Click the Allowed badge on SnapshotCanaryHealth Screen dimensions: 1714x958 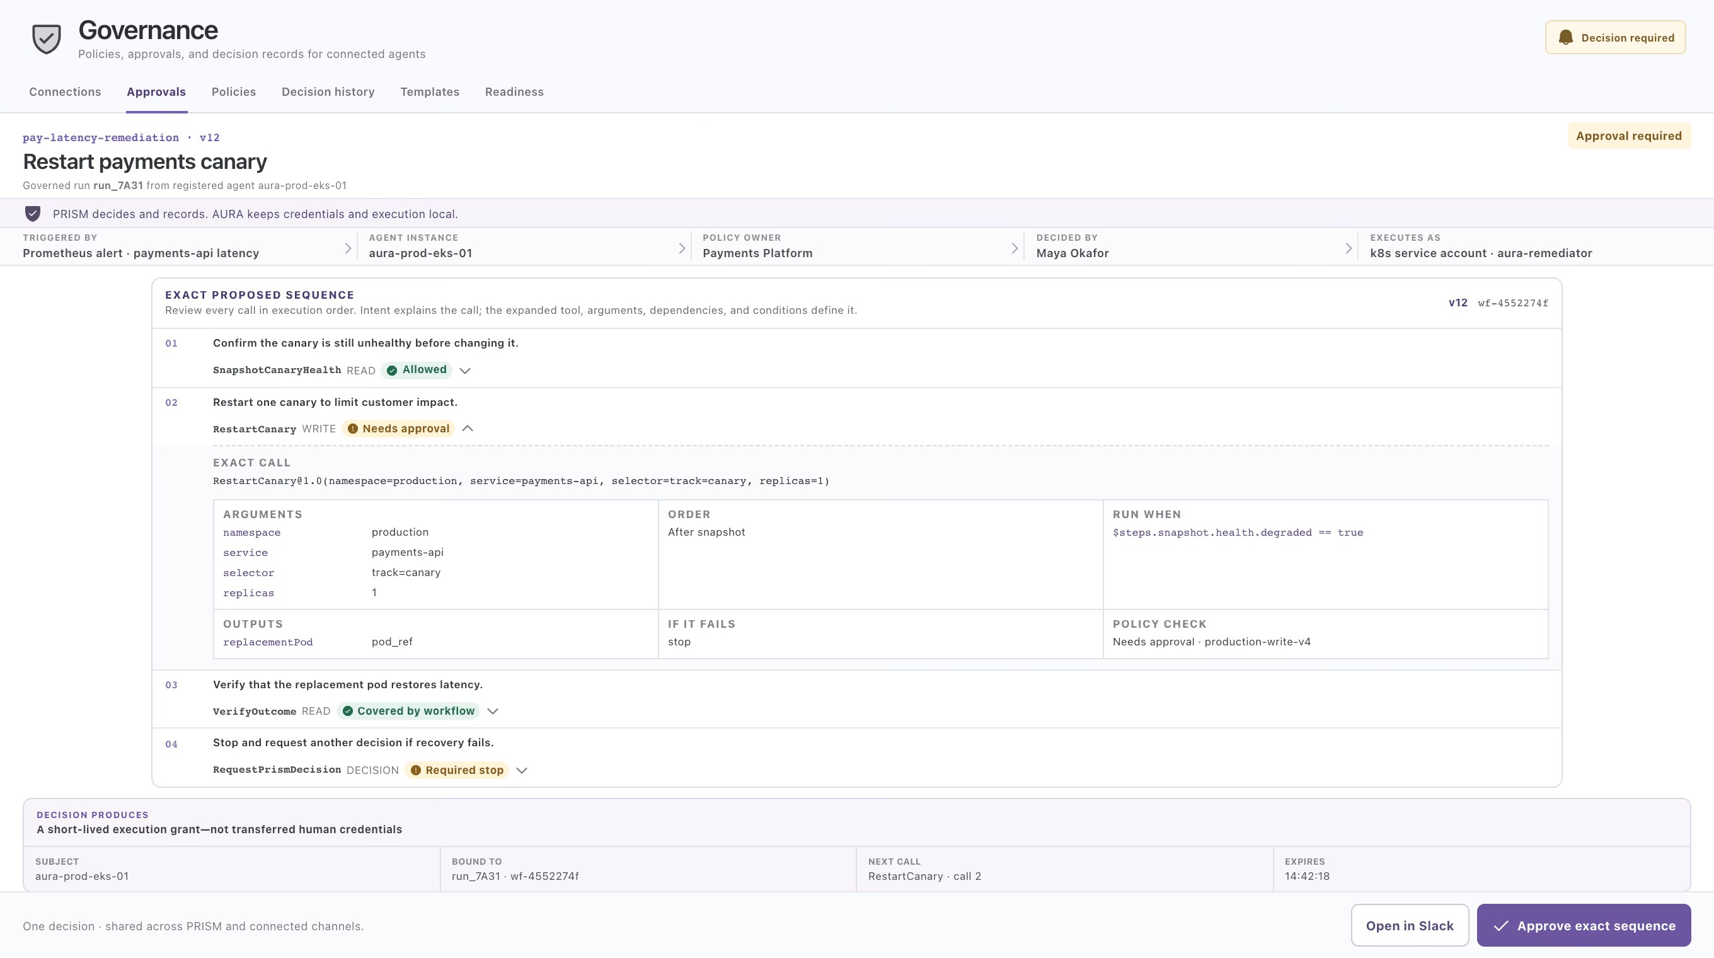point(417,370)
